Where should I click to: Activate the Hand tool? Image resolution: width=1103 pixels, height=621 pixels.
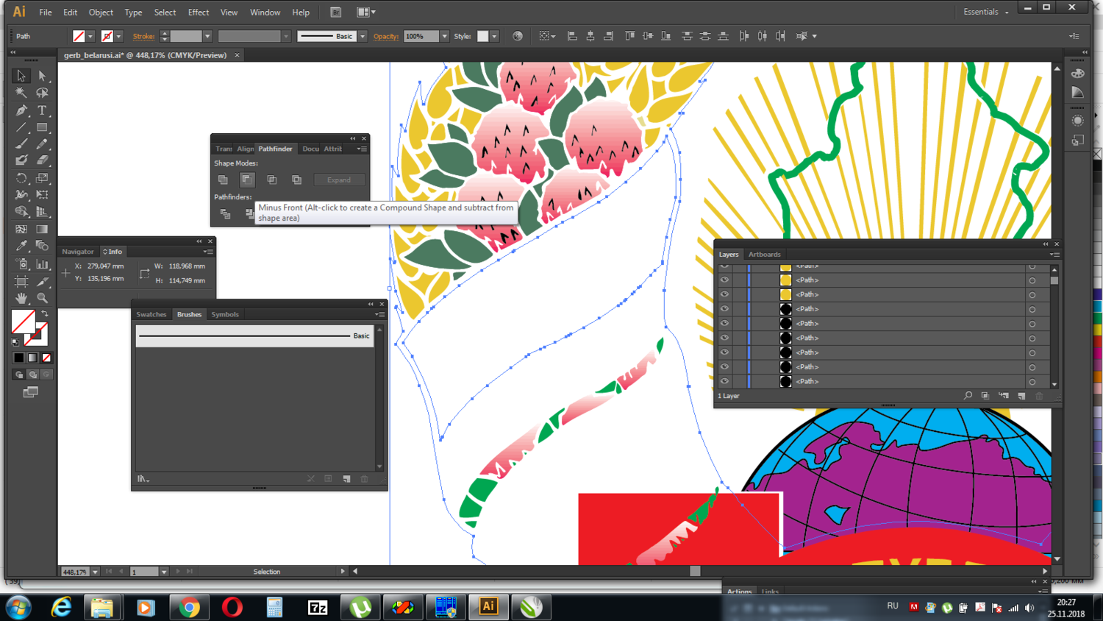(21, 298)
